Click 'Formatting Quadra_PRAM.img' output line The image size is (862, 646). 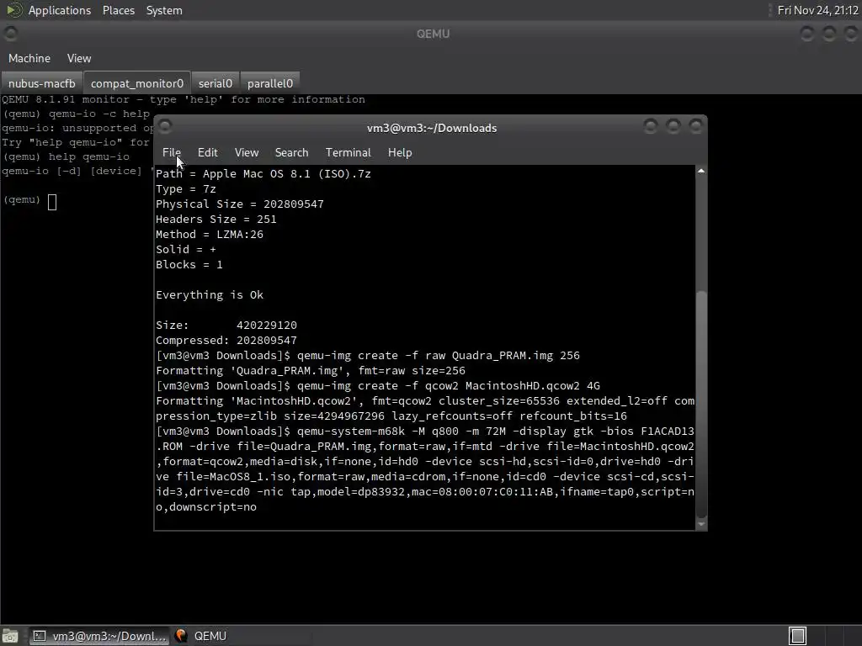click(311, 370)
